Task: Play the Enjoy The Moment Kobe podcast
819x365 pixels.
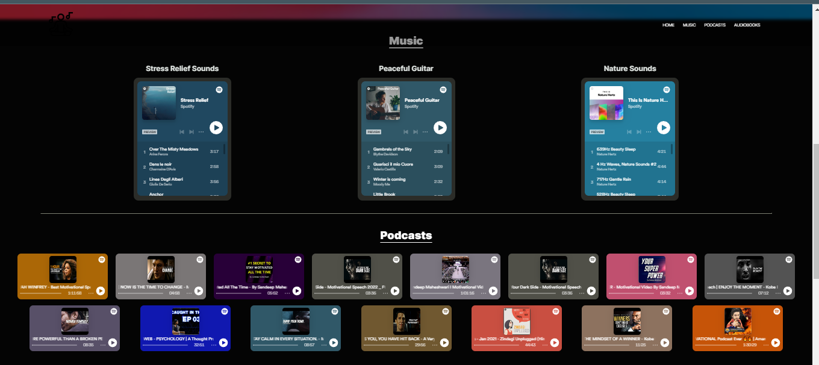Action: point(788,291)
